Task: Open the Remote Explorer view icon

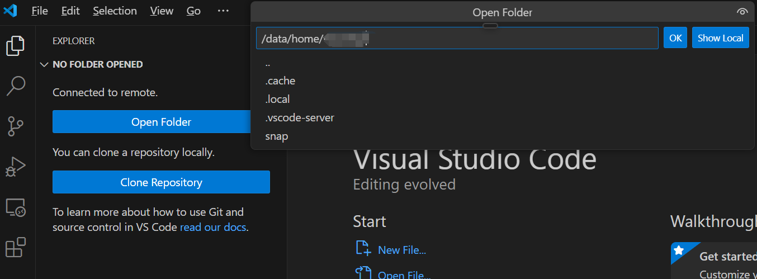Action: [x=16, y=207]
